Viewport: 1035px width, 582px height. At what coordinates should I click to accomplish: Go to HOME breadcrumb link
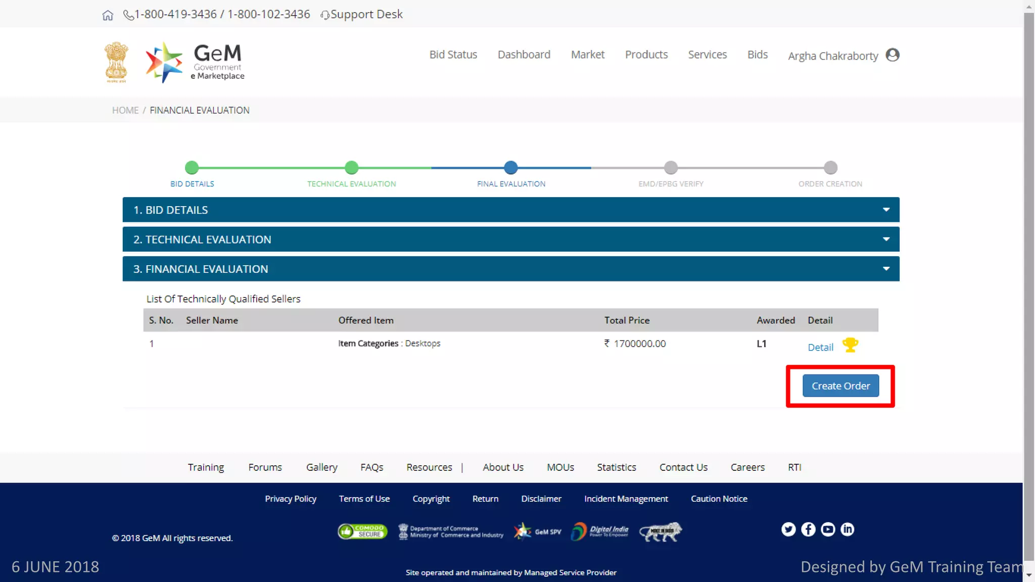tap(125, 110)
